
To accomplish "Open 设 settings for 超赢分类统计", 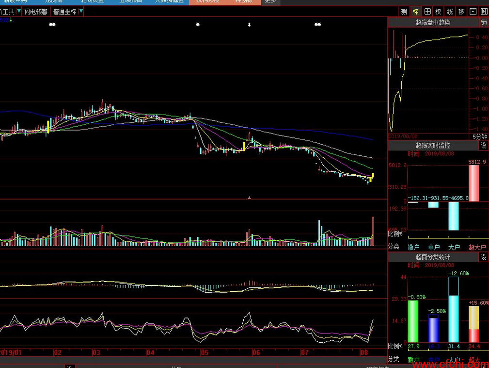I will click(x=484, y=257).
